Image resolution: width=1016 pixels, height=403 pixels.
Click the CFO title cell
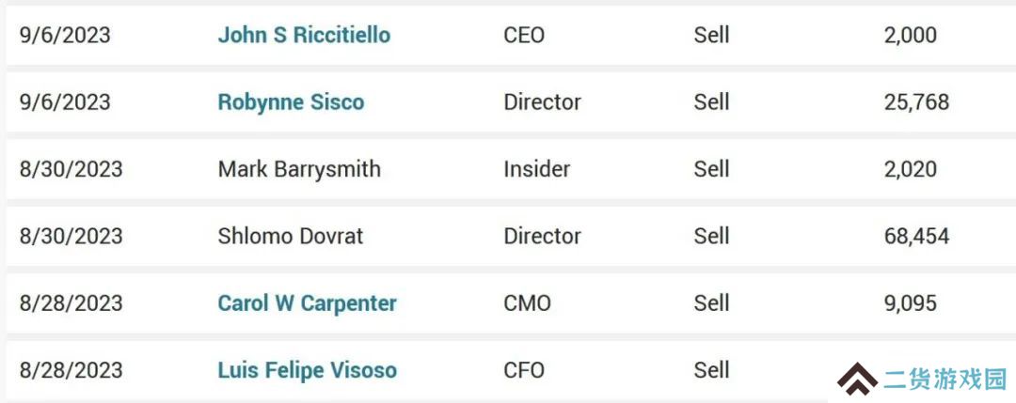coord(524,370)
